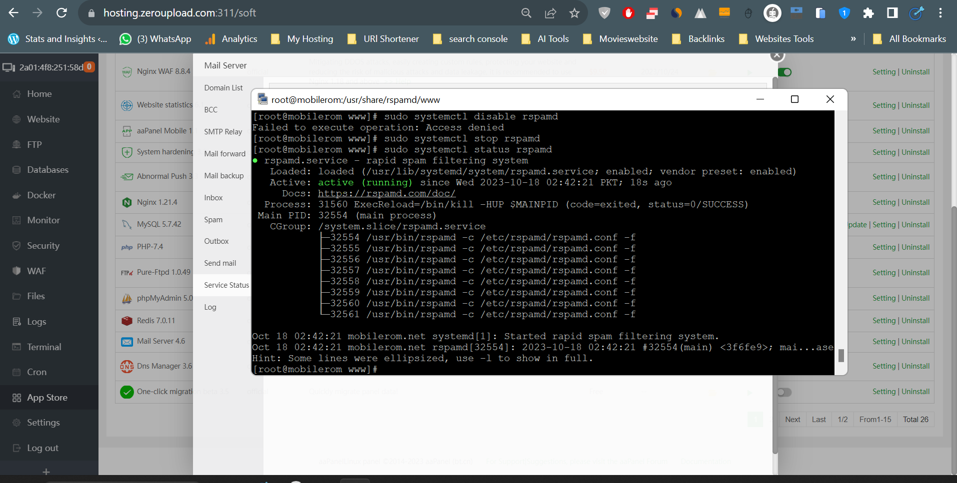957x483 pixels.
Task: Select the Redis 7.0.11 plugin icon
Action: pos(126,321)
